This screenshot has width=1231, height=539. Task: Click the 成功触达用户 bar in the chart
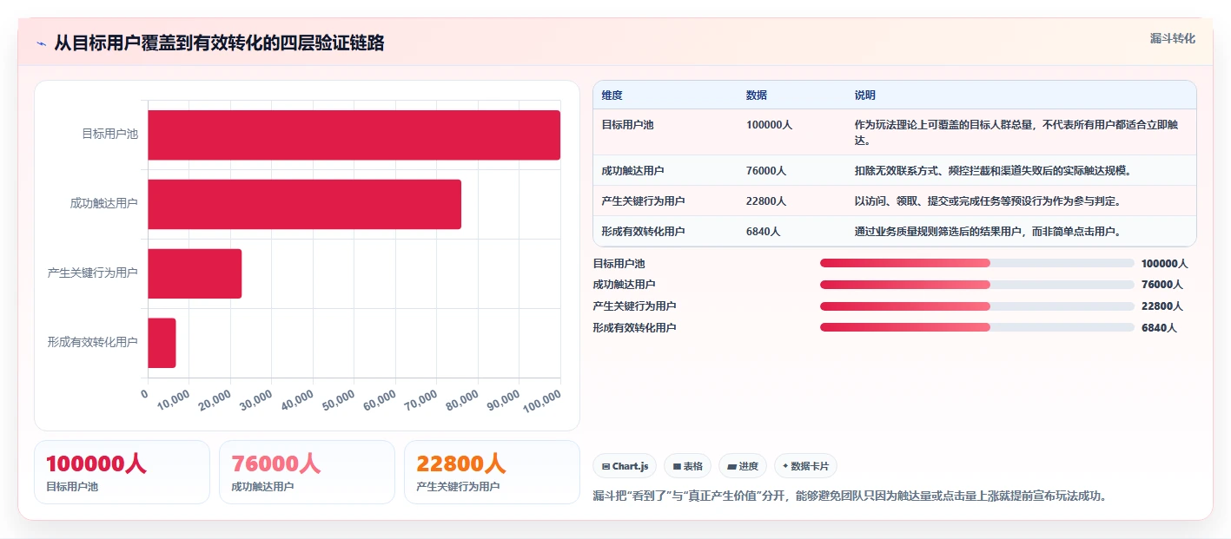pos(304,204)
